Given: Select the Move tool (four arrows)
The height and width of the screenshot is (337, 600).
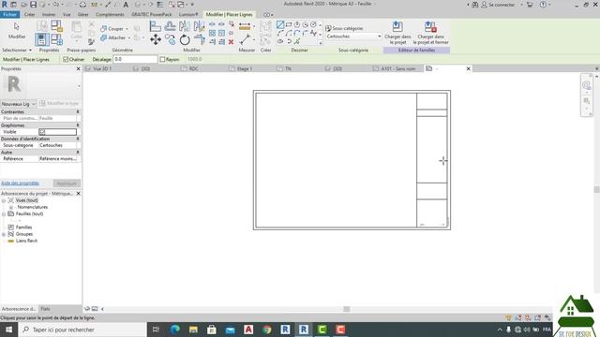Looking at the screenshot, I should tap(156, 39).
